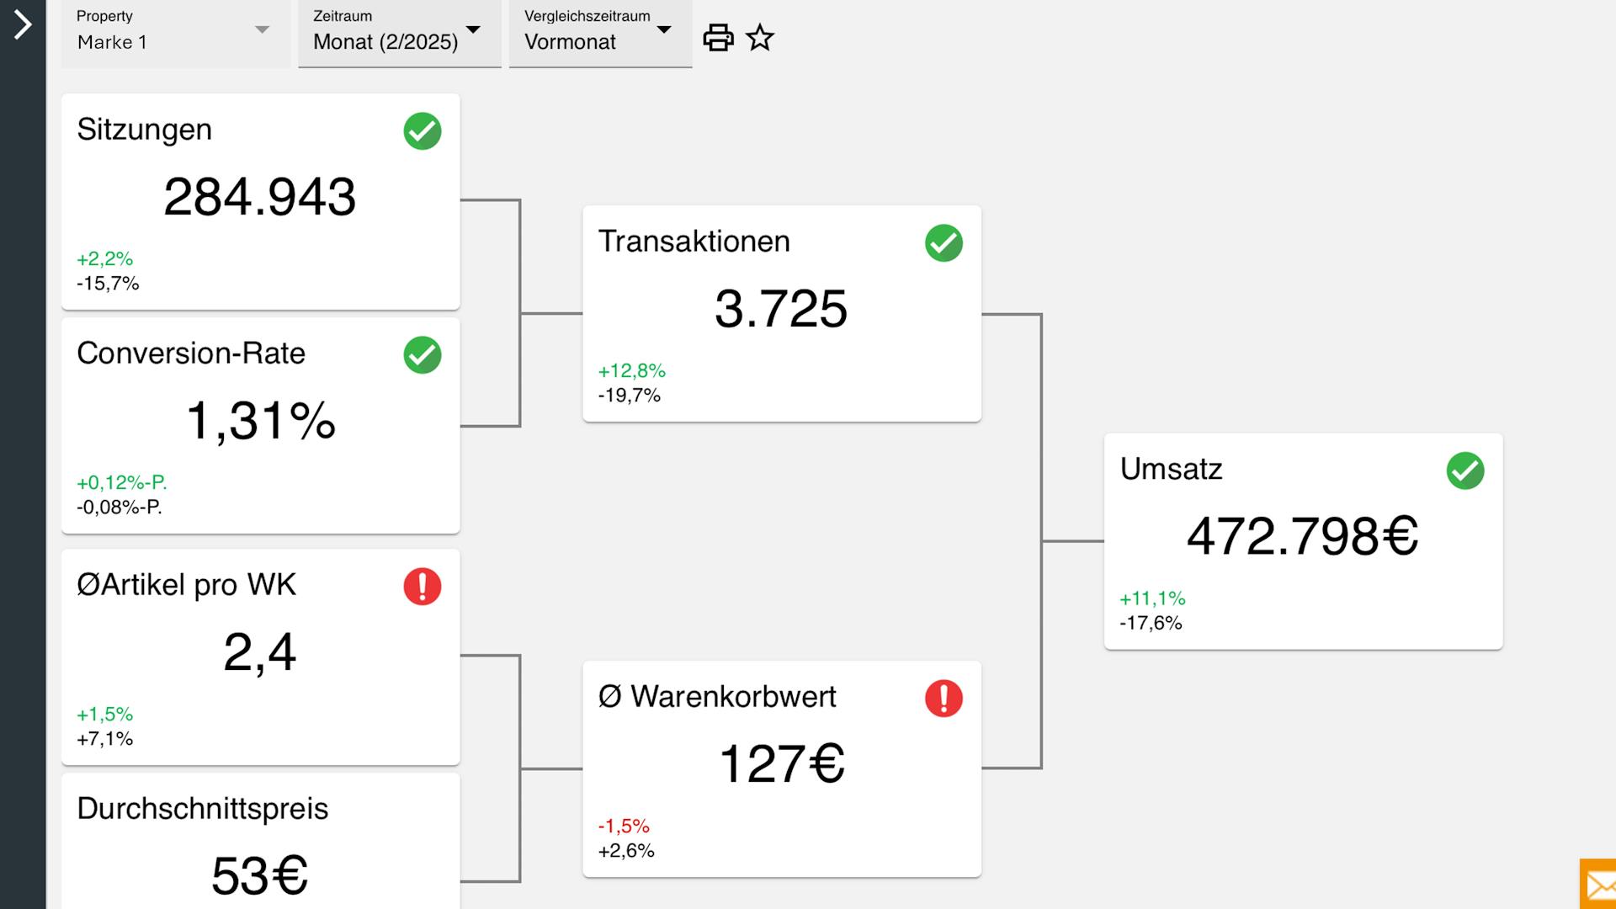
Task: Click the Ø Warenkorbwert value 127€
Action: coord(782,764)
